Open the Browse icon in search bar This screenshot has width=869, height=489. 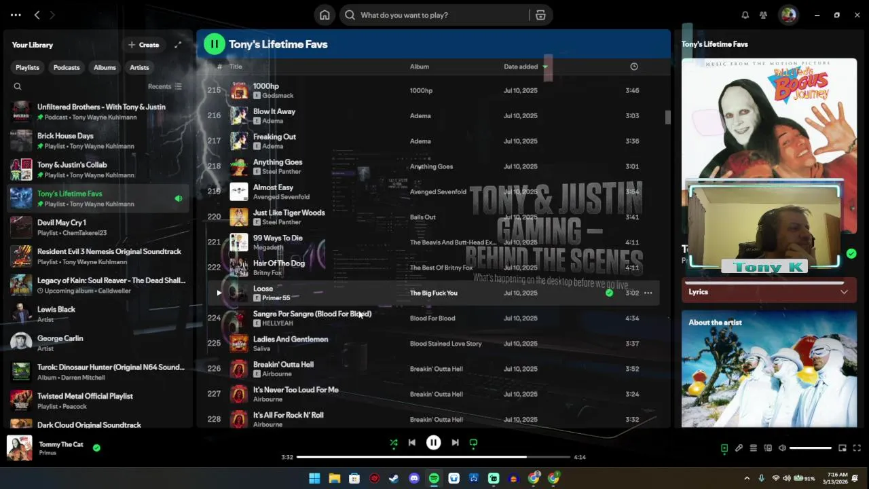tap(540, 15)
